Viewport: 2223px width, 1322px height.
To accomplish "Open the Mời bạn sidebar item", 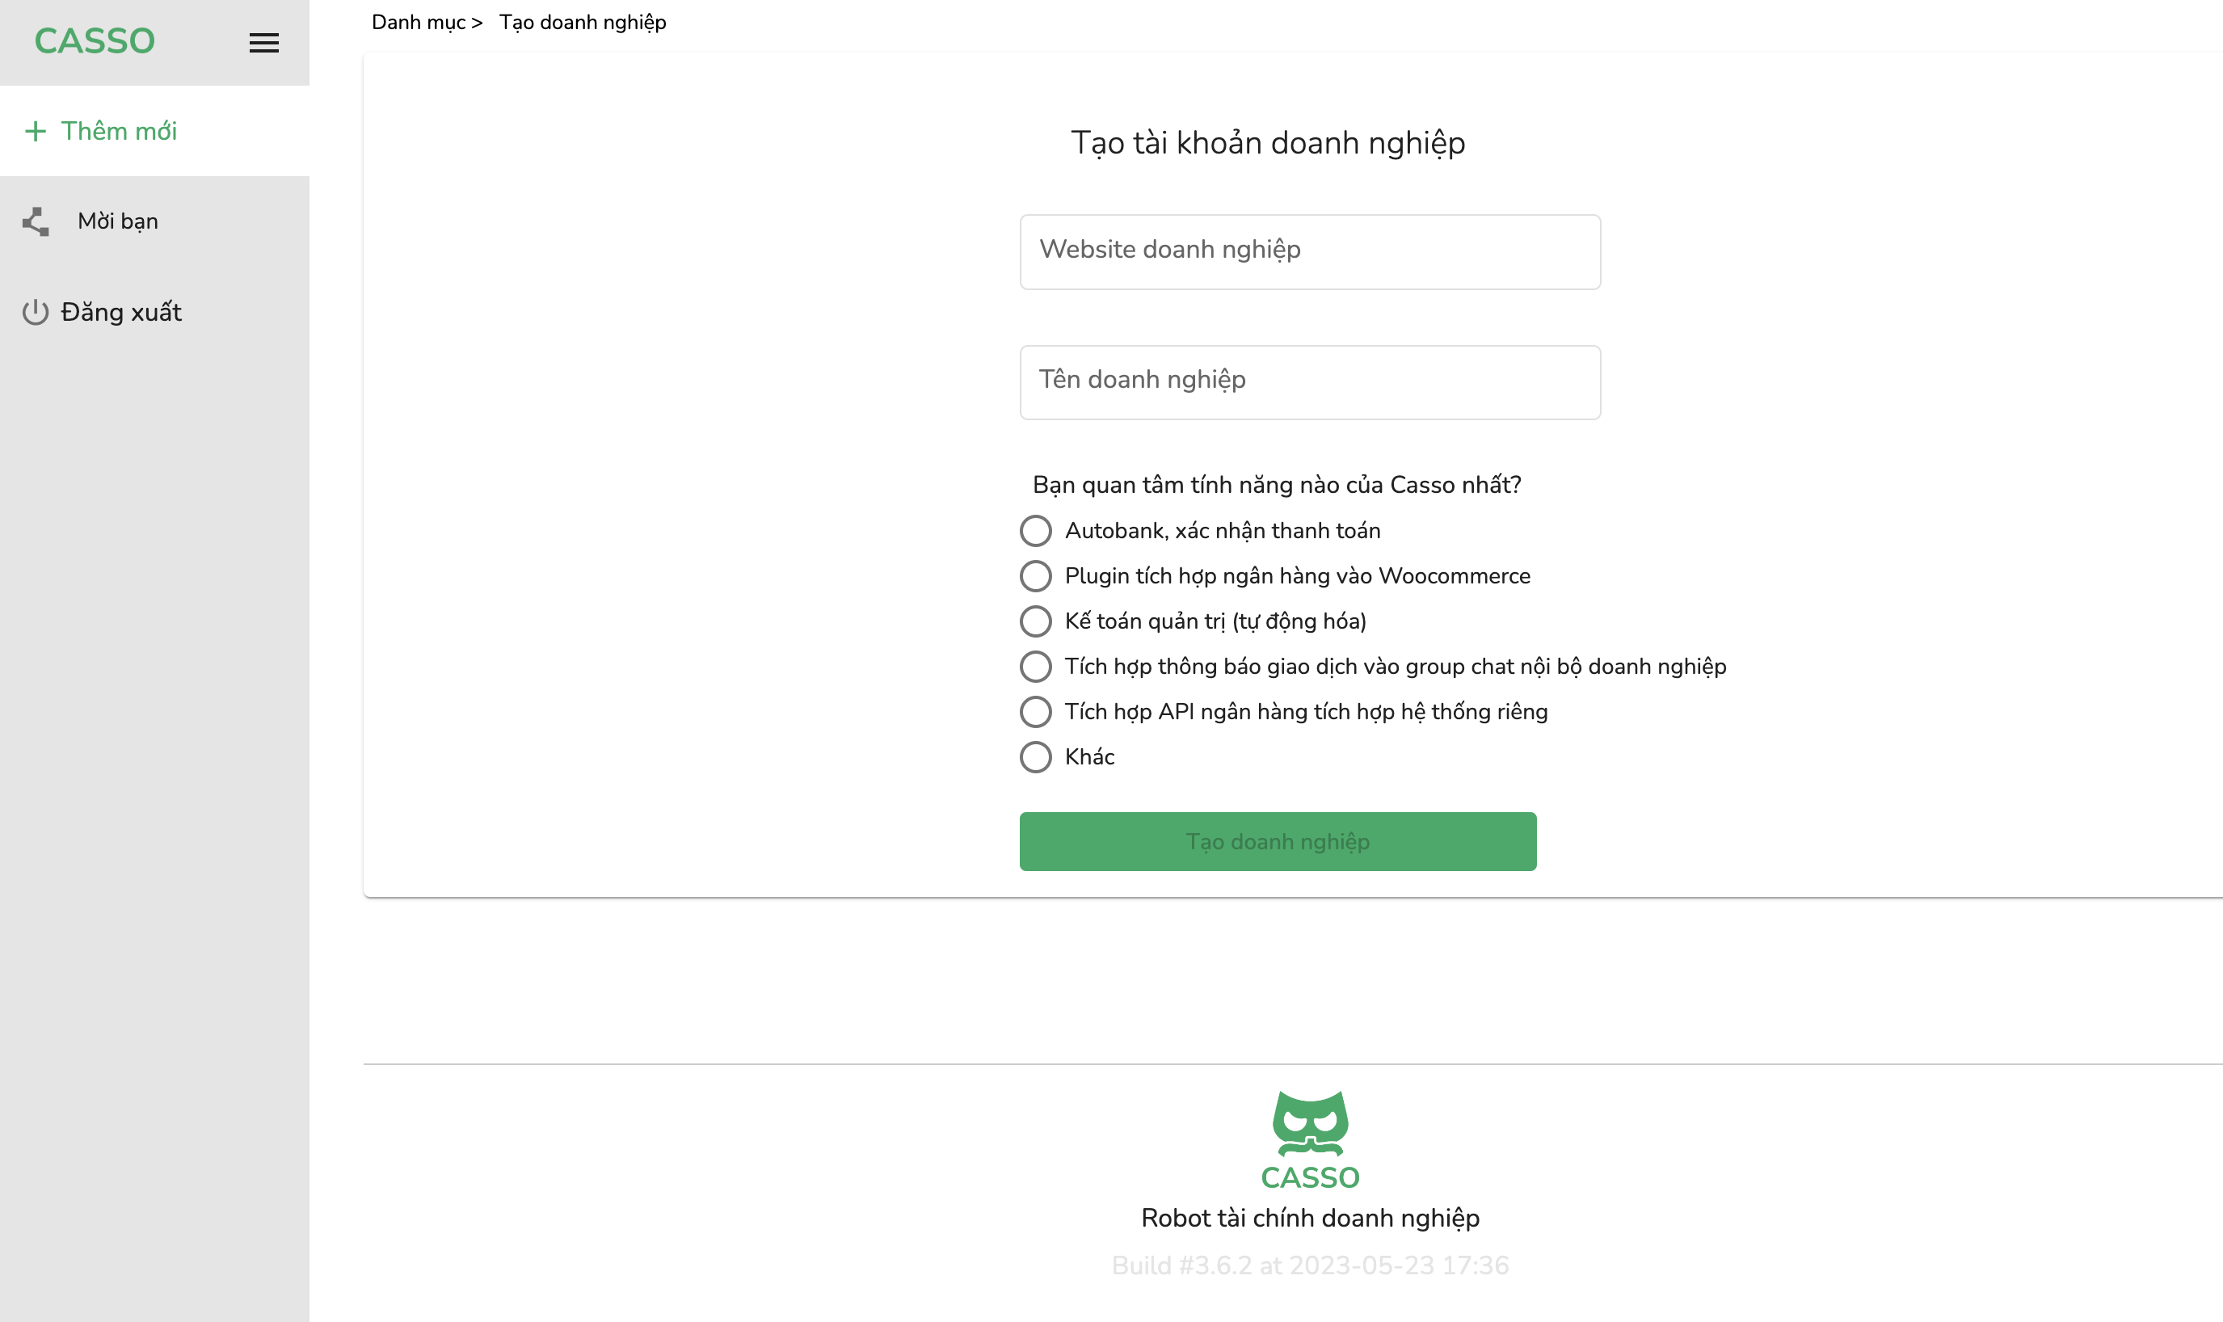I will point(117,222).
